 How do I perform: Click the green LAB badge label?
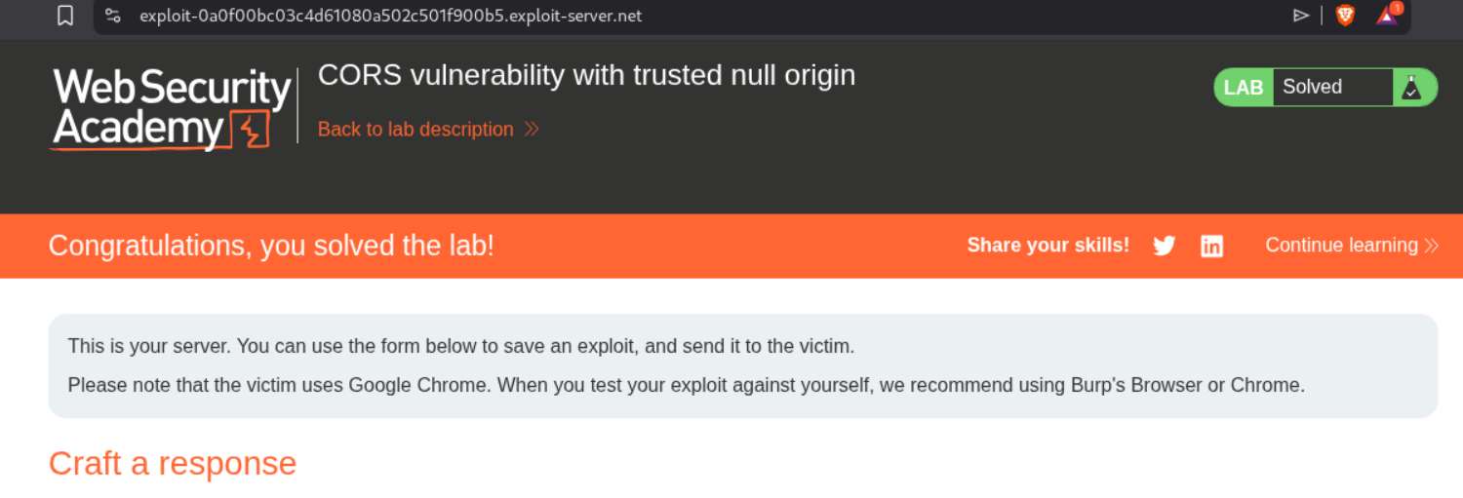tap(1244, 88)
